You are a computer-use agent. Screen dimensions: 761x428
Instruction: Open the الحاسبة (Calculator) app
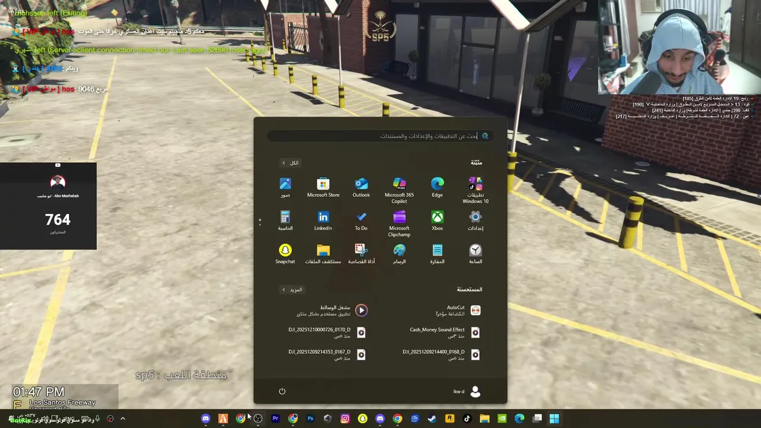285,221
